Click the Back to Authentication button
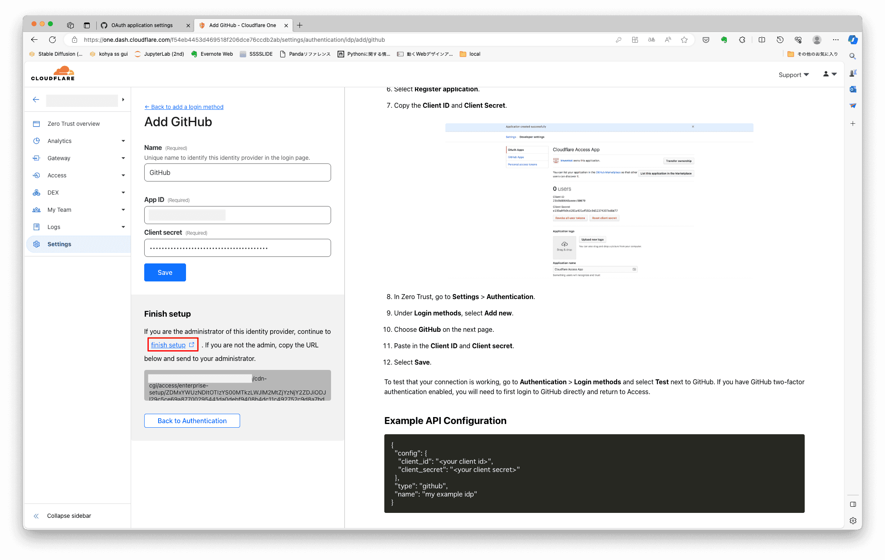This screenshot has width=885, height=560. pos(192,421)
